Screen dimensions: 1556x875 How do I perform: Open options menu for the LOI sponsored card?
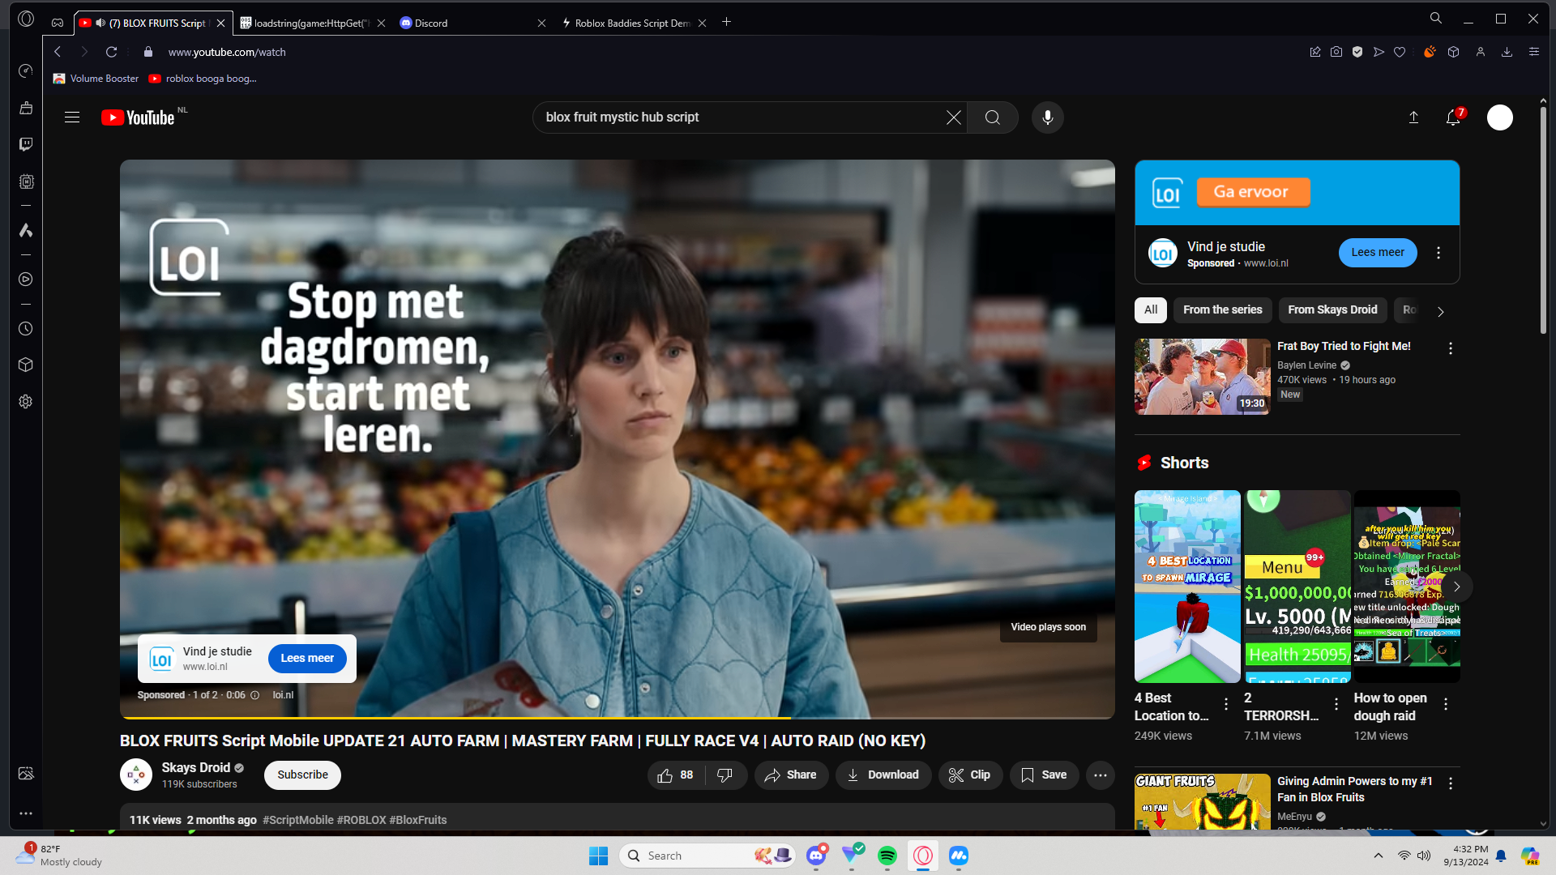click(1438, 253)
